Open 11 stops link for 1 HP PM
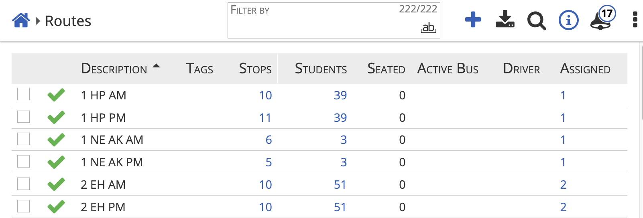 [x=265, y=118]
